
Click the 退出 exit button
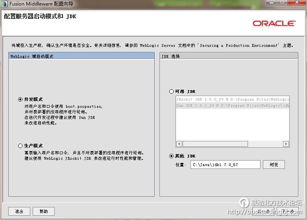click(19, 211)
